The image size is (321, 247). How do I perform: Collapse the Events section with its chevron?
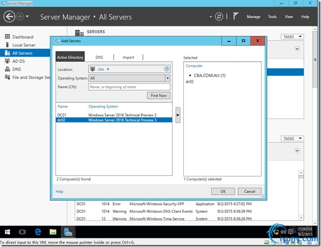pyautogui.click(x=297, y=151)
